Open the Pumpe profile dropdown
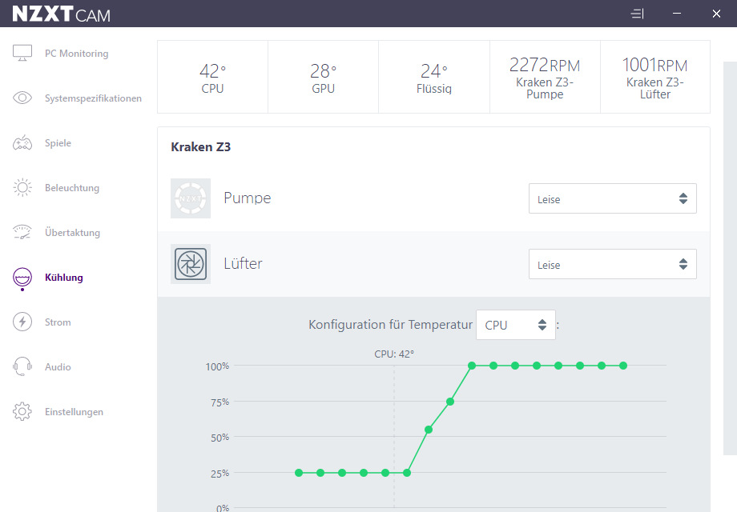The image size is (737, 512). pyautogui.click(x=613, y=198)
